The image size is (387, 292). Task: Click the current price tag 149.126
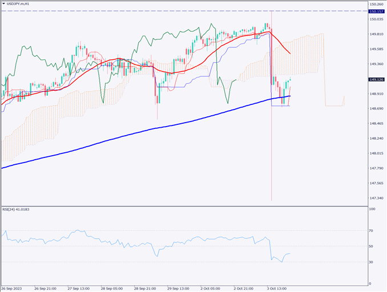pyautogui.click(x=376, y=79)
